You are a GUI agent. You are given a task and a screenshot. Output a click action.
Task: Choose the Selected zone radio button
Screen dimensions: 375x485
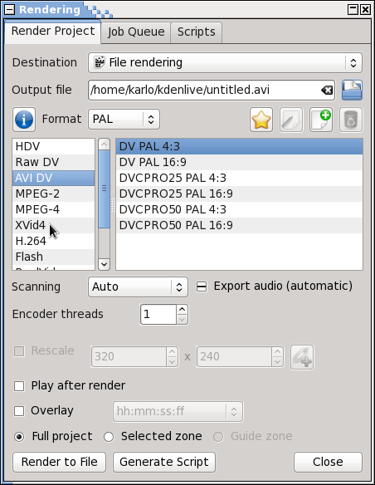109,437
